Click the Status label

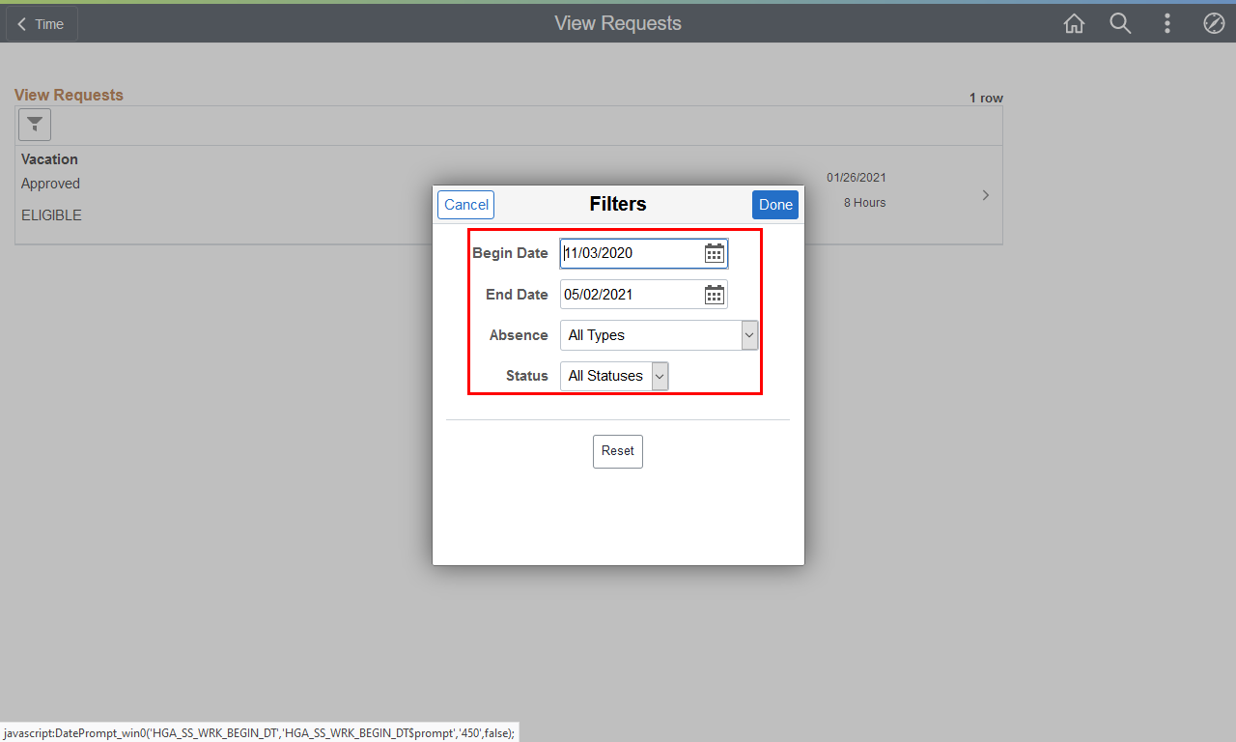click(527, 376)
